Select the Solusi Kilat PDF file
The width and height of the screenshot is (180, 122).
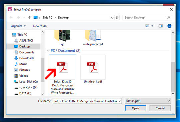[63, 74]
